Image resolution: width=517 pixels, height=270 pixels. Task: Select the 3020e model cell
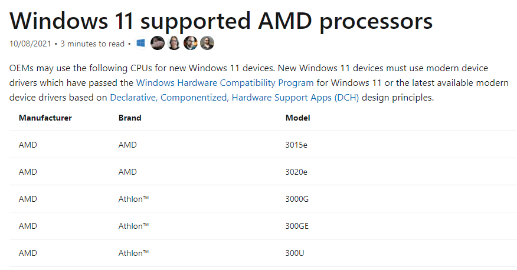pos(296,172)
